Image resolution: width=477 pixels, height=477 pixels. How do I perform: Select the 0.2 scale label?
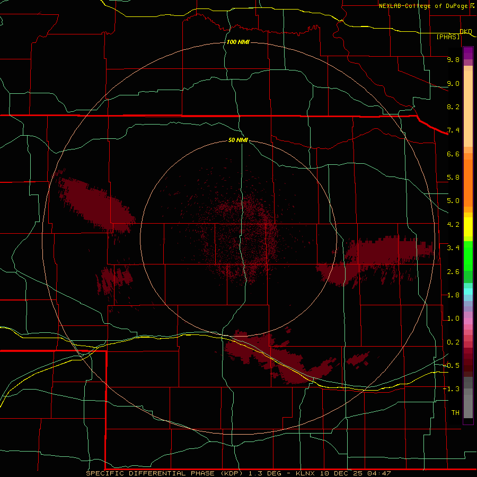point(453,342)
